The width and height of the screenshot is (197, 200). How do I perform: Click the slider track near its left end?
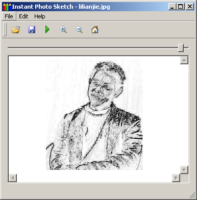click(14, 48)
